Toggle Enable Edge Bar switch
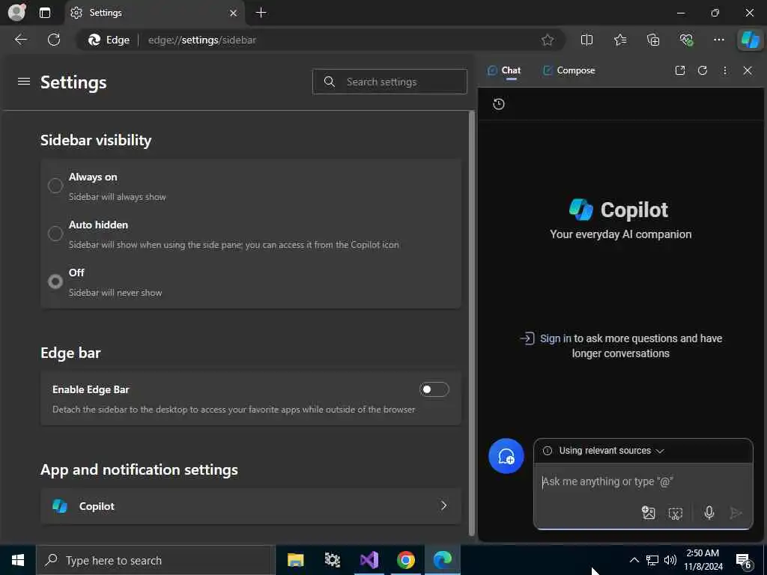The height and width of the screenshot is (575, 767). click(x=434, y=389)
